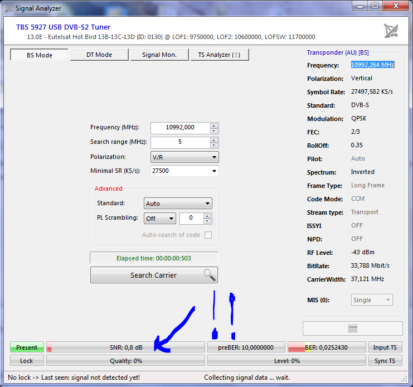Open the Polarization dropdown
413x387 pixels.
coord(184,157)
